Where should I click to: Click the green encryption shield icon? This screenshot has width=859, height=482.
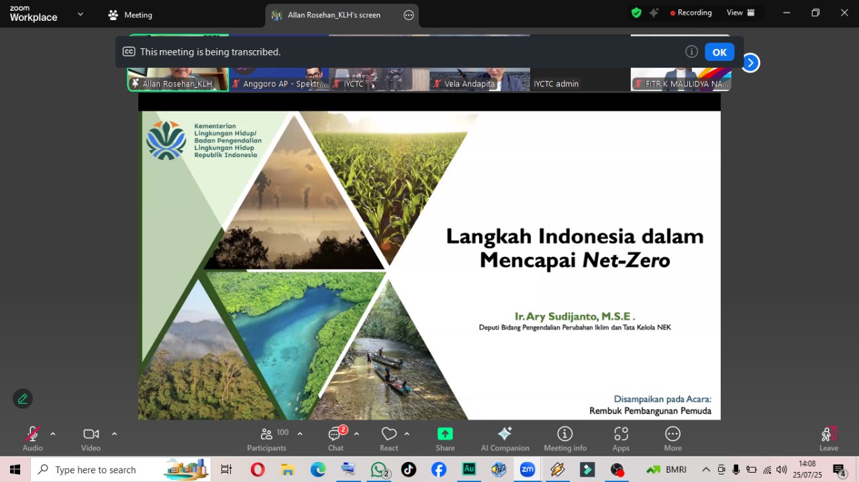click(636, 13)
